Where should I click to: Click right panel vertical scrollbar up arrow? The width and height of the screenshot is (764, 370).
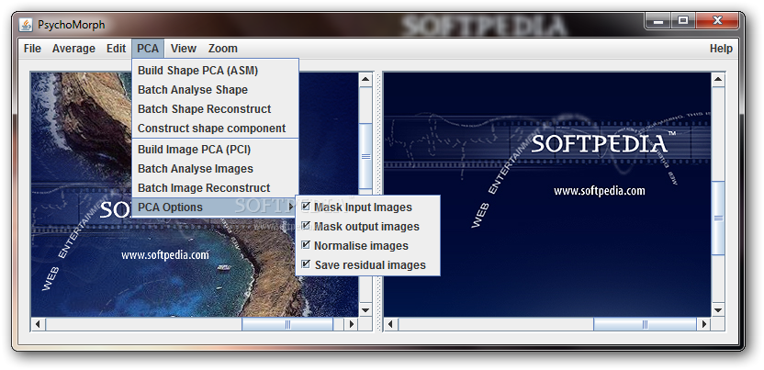718,79
